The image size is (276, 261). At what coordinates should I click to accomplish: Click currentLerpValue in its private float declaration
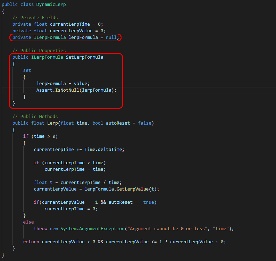tap(71, 31)
